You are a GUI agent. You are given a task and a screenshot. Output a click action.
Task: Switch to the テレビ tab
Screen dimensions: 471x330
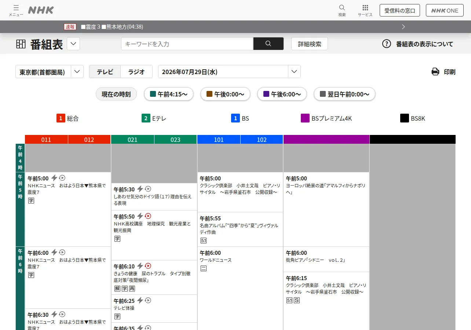[x=105, y=71]
